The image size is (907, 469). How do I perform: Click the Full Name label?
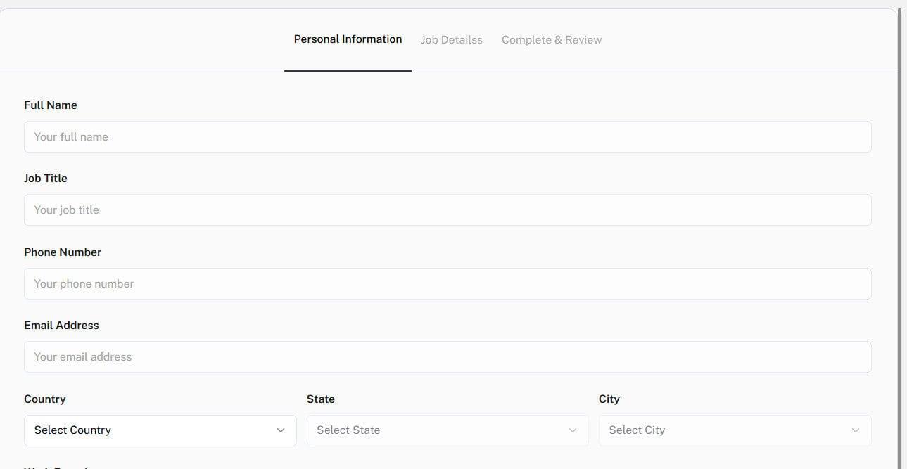pyautogui.click(x=51, y=105)
